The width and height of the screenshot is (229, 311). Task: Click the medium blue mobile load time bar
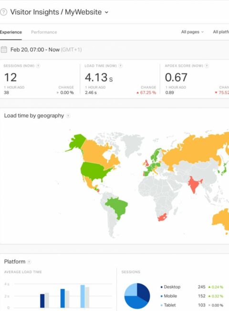[62, 298]
